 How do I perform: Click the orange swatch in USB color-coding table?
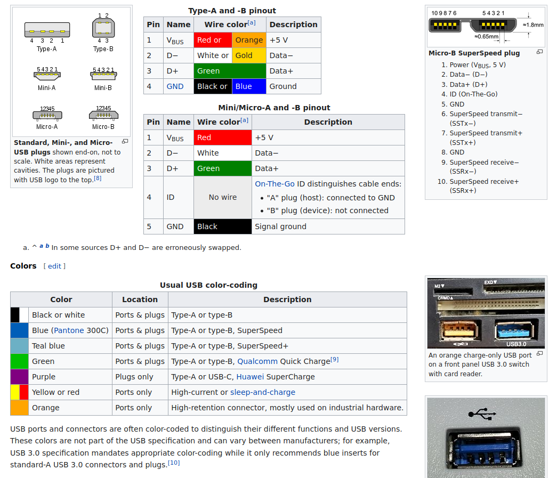19,408
